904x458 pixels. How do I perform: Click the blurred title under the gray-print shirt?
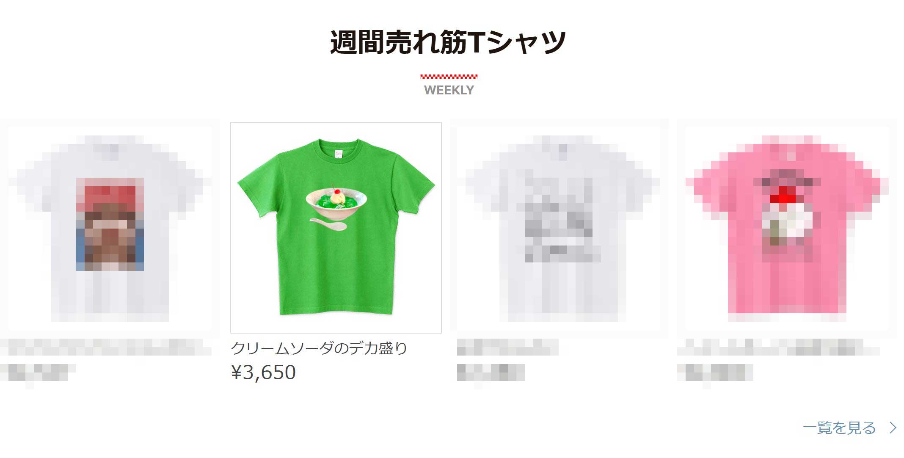508,347
